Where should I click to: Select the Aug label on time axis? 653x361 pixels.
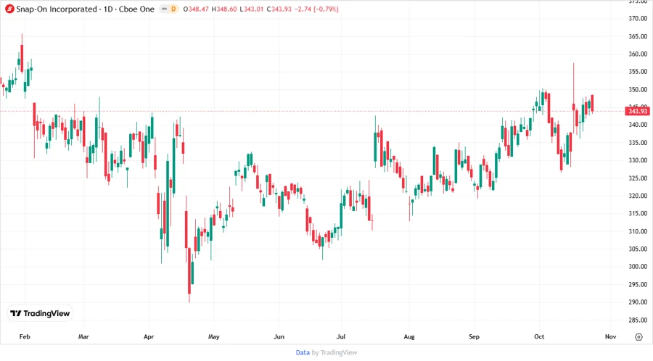(x=409, y=336)
